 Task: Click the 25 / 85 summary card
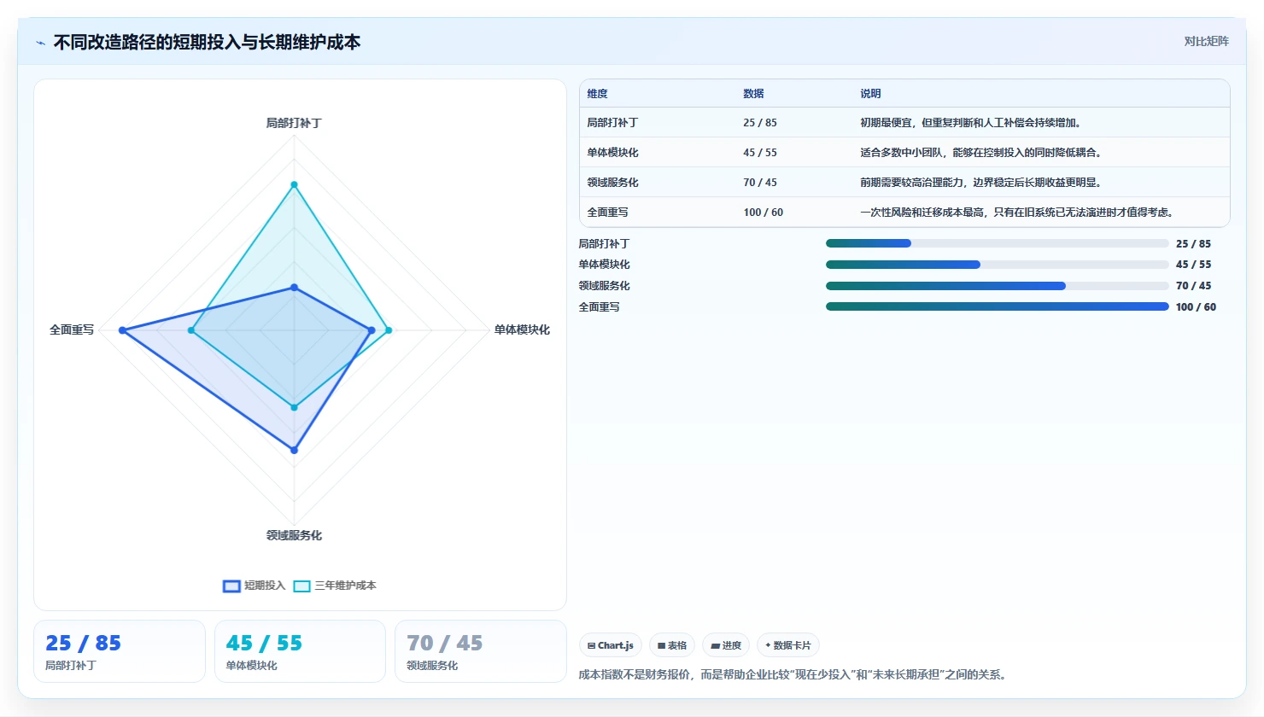(120, 651)
